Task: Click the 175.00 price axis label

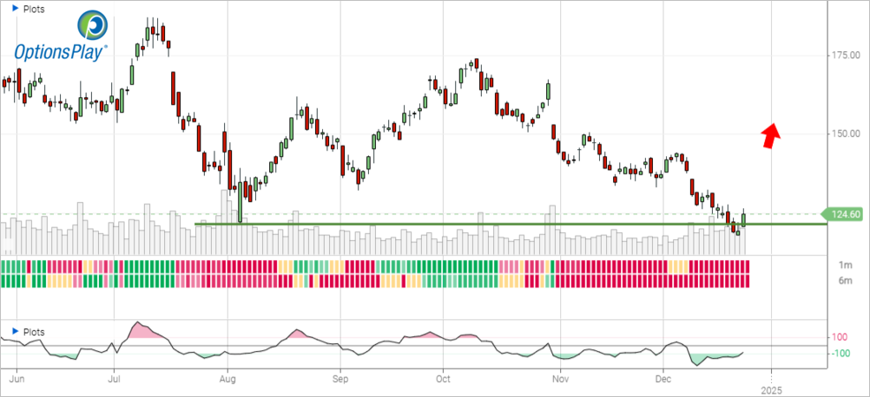Action: point(844,55)
